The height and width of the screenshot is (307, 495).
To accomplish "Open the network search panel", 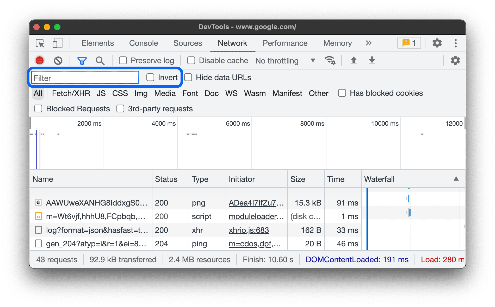I will 100,60.
